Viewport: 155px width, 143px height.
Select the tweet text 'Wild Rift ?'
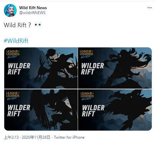click(18, 25)
